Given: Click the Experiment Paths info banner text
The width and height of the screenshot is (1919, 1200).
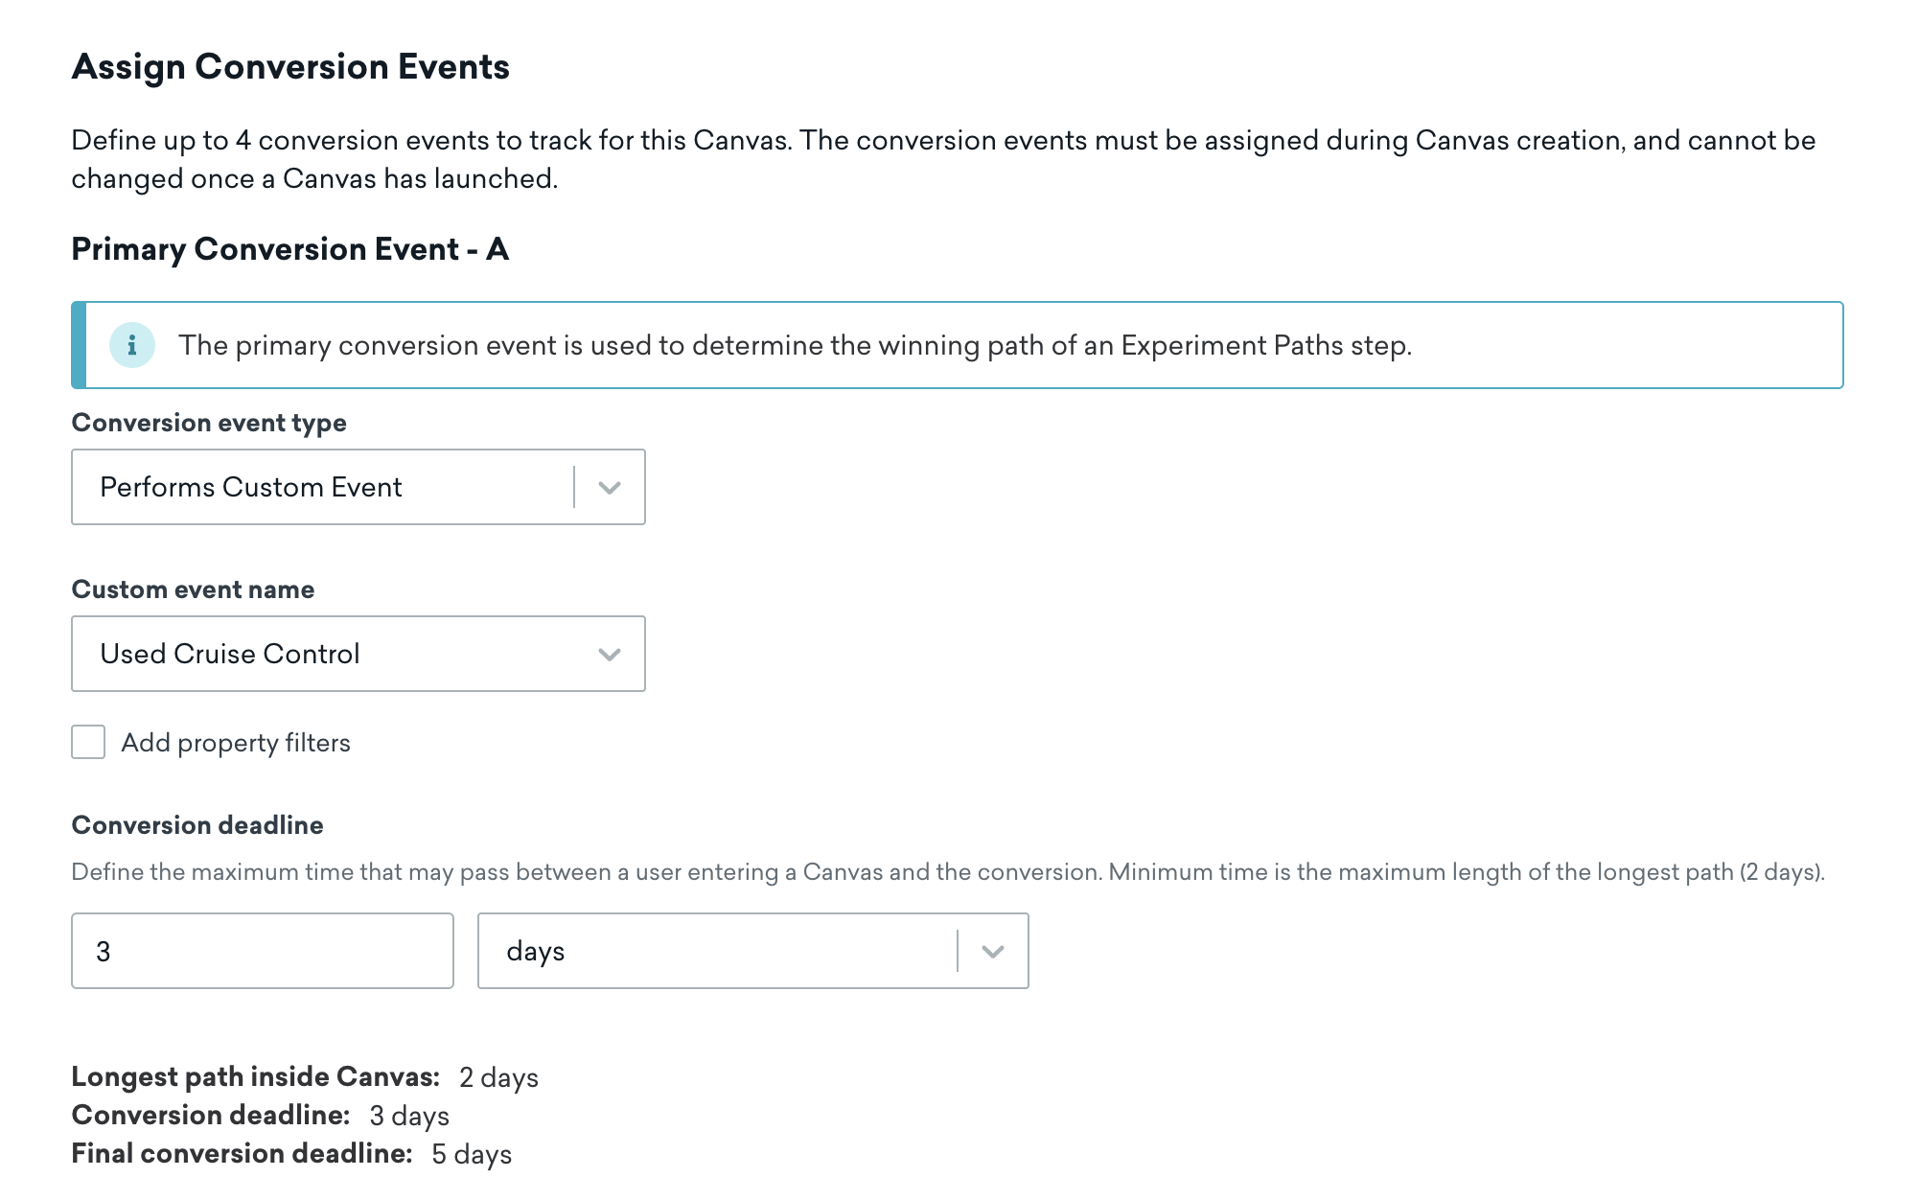Looking at the screenshot, I should click(795, 345).
